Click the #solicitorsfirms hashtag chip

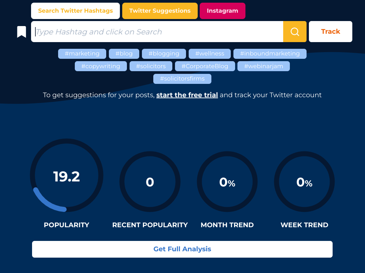pos(182,79)
